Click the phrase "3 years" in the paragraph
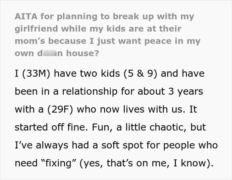The width and height of the screenshot is (232, 180). pos(186,91)
